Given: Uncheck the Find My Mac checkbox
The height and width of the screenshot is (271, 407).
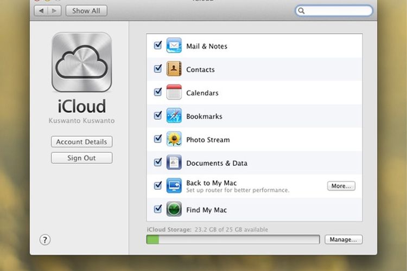Looking at the screenshot, I should pyautogui.click(x=157, y=209).
